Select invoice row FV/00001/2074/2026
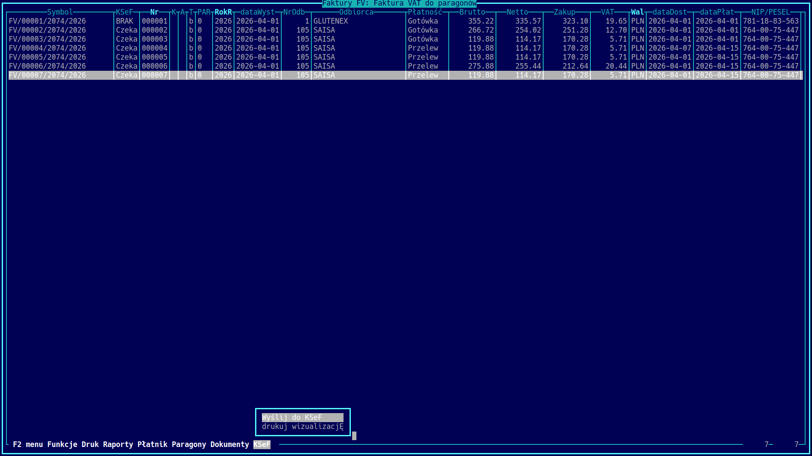Image resolution: width=812 pixels, height=456 pixels. point(405,21)
